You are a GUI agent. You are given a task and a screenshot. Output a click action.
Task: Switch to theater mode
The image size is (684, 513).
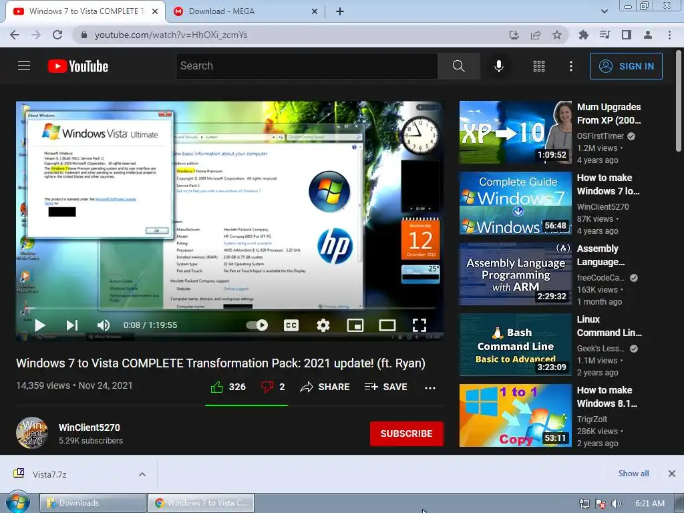[387, 325]
